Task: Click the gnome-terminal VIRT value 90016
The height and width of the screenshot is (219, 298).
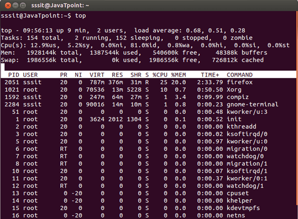Action: coord(95,105)
